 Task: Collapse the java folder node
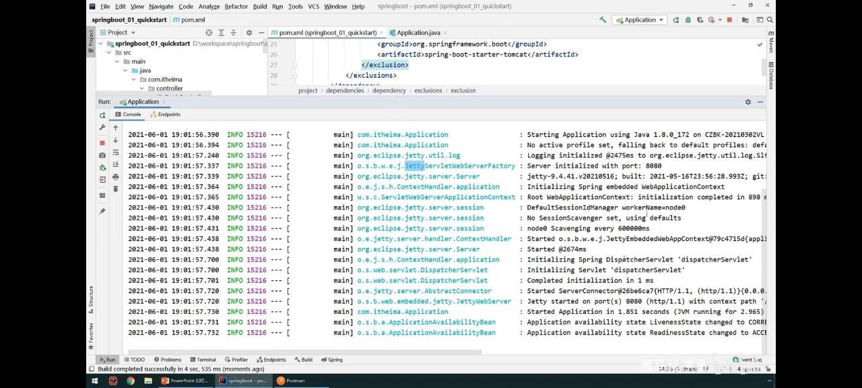(x=125, y=70)
